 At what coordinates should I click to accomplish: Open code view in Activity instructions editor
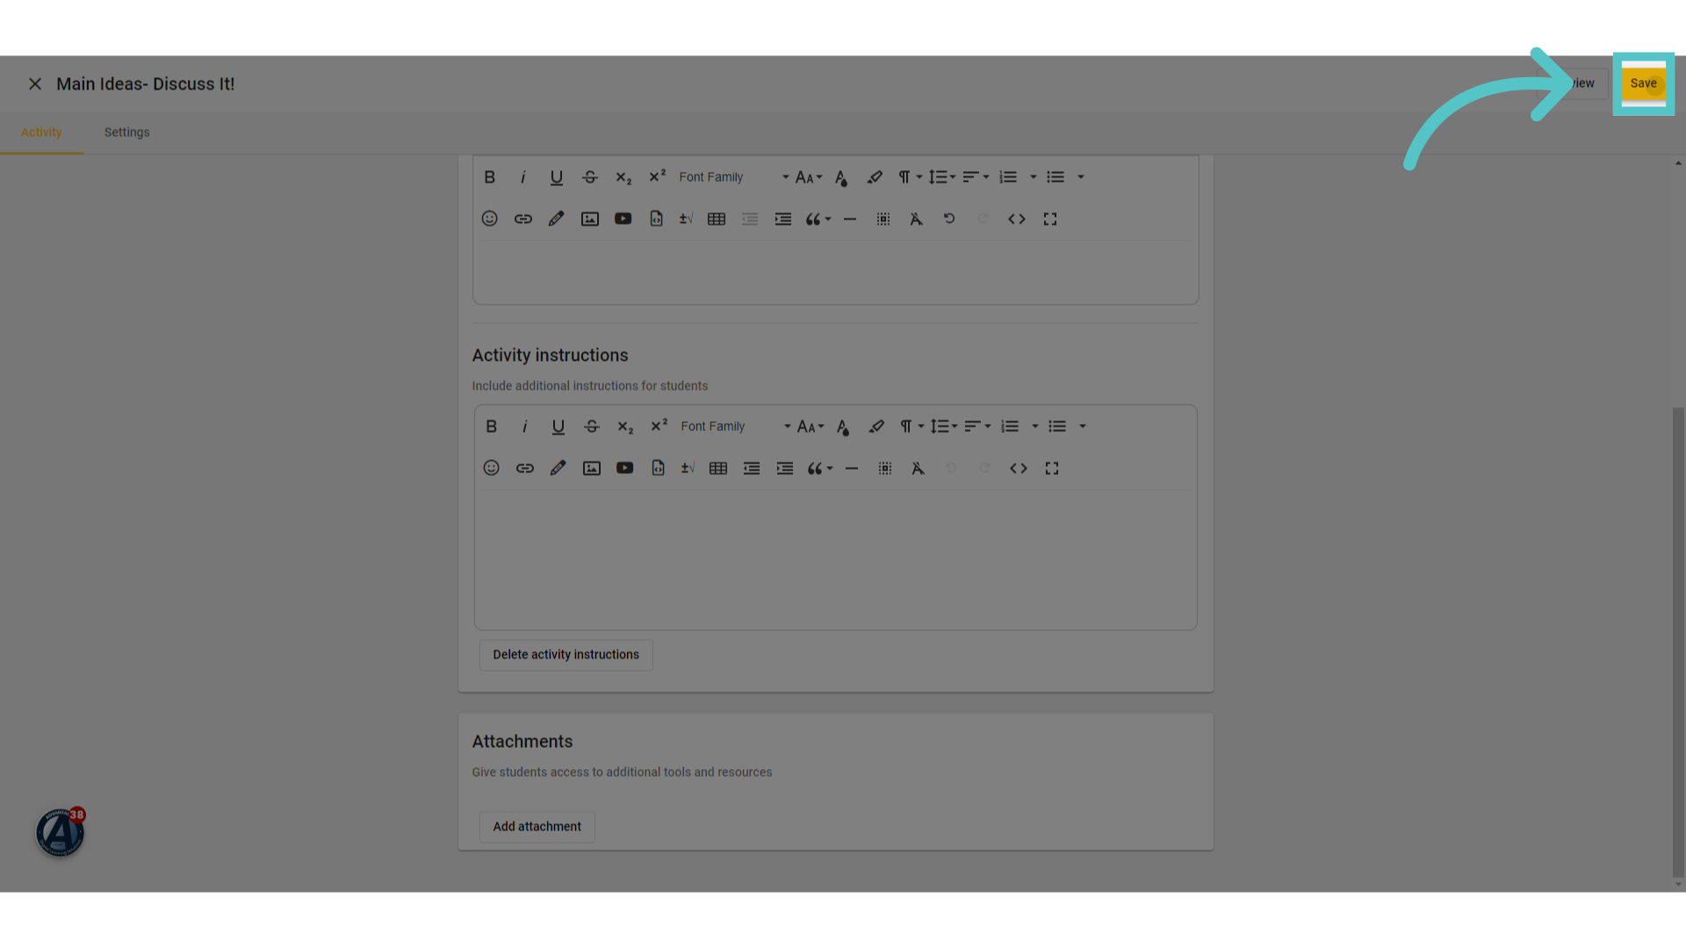[1019, 468]
